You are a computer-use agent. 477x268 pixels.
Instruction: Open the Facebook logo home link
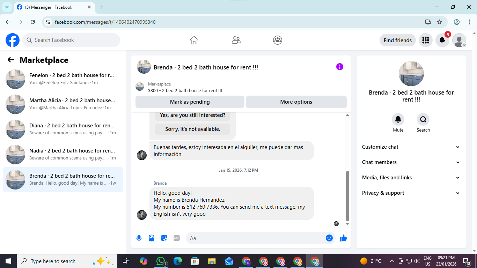(x=13, y=40)
